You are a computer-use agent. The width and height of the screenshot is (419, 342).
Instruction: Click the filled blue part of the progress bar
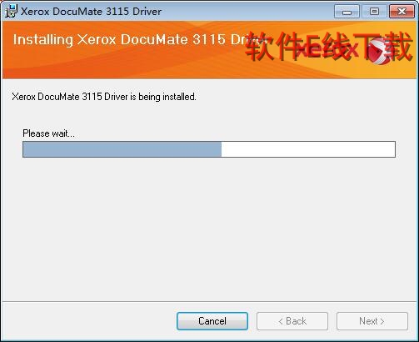pyautogui.click(x=122, y=149)
